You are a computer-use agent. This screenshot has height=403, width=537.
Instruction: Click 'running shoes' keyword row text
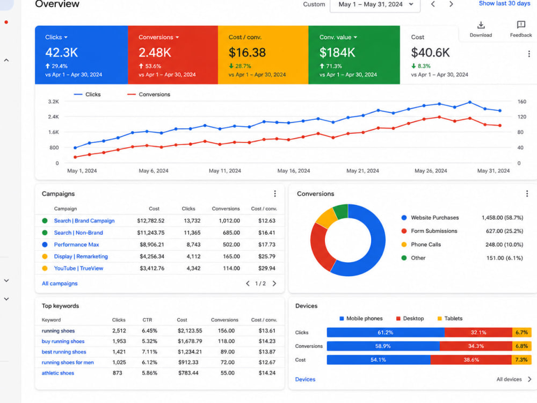(58, 330)
